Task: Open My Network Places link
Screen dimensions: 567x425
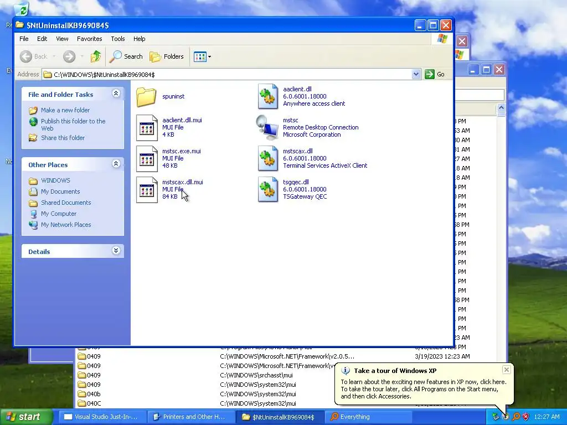Action: click(x=66, y=225)
